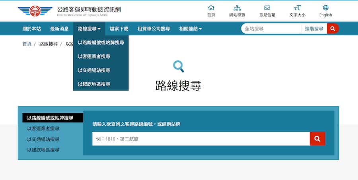The height and width of the screenshot is (180, 358).
Task: Focus the route number input field 例：1819
Action: pos(201,139)
